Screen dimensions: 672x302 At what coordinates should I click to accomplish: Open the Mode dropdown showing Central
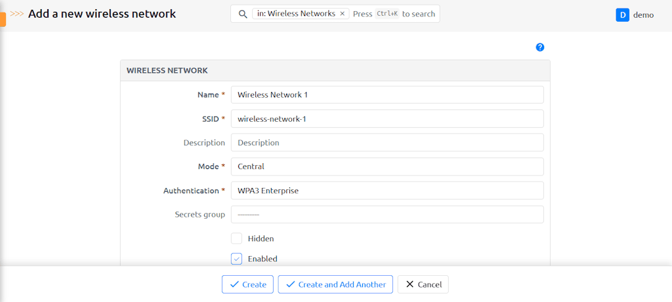coord(387,166)
